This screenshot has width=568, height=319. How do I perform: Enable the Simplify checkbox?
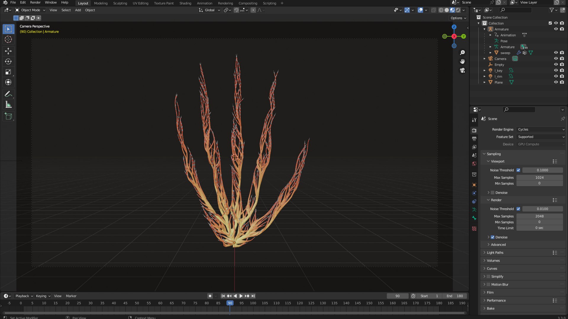(x=488, y=276)
